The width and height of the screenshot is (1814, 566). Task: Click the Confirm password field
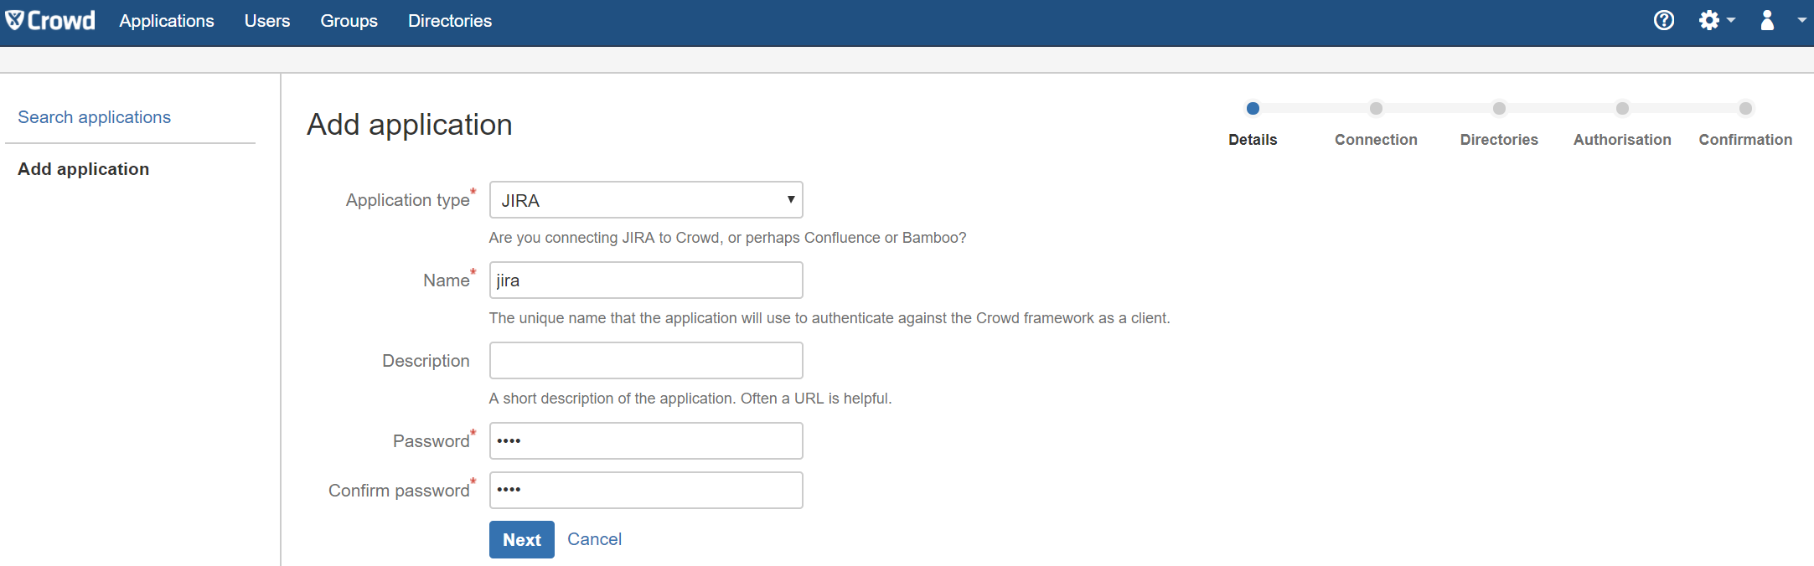[645, 491]
